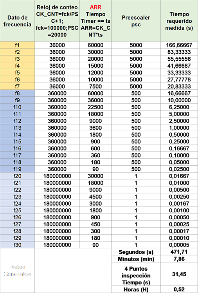The height and width of the screenshot is (293, 198).
Task: Select the 'Reloj de conteo' header cell
Action: coord(57,21)
